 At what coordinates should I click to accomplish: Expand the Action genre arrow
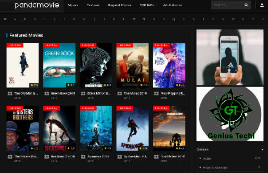[200, 158]
